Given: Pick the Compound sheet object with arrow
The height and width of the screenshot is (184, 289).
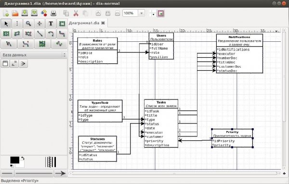Looking at the screenshot, I should [23, 63].
